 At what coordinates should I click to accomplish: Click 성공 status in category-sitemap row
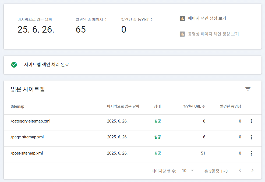tap(157, 121)
